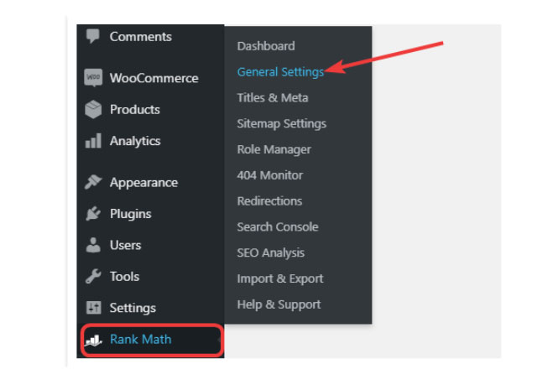Screen dimensions: 558x385
Task: Click the Products box icon
Action: [x=93, y=109]
